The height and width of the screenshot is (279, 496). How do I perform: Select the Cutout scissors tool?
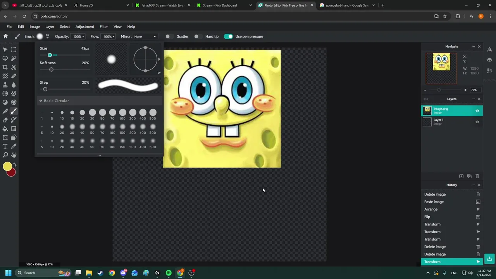[14, 67]
